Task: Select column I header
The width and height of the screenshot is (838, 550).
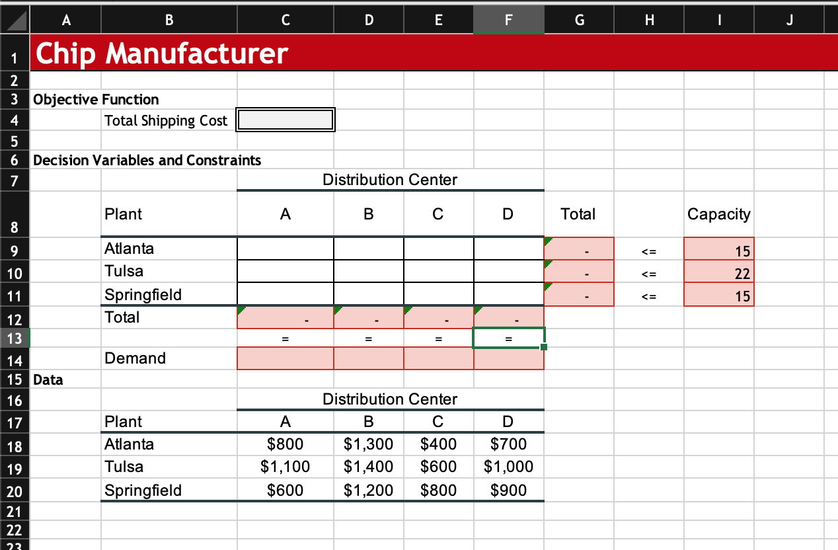Action: point(719,20)
